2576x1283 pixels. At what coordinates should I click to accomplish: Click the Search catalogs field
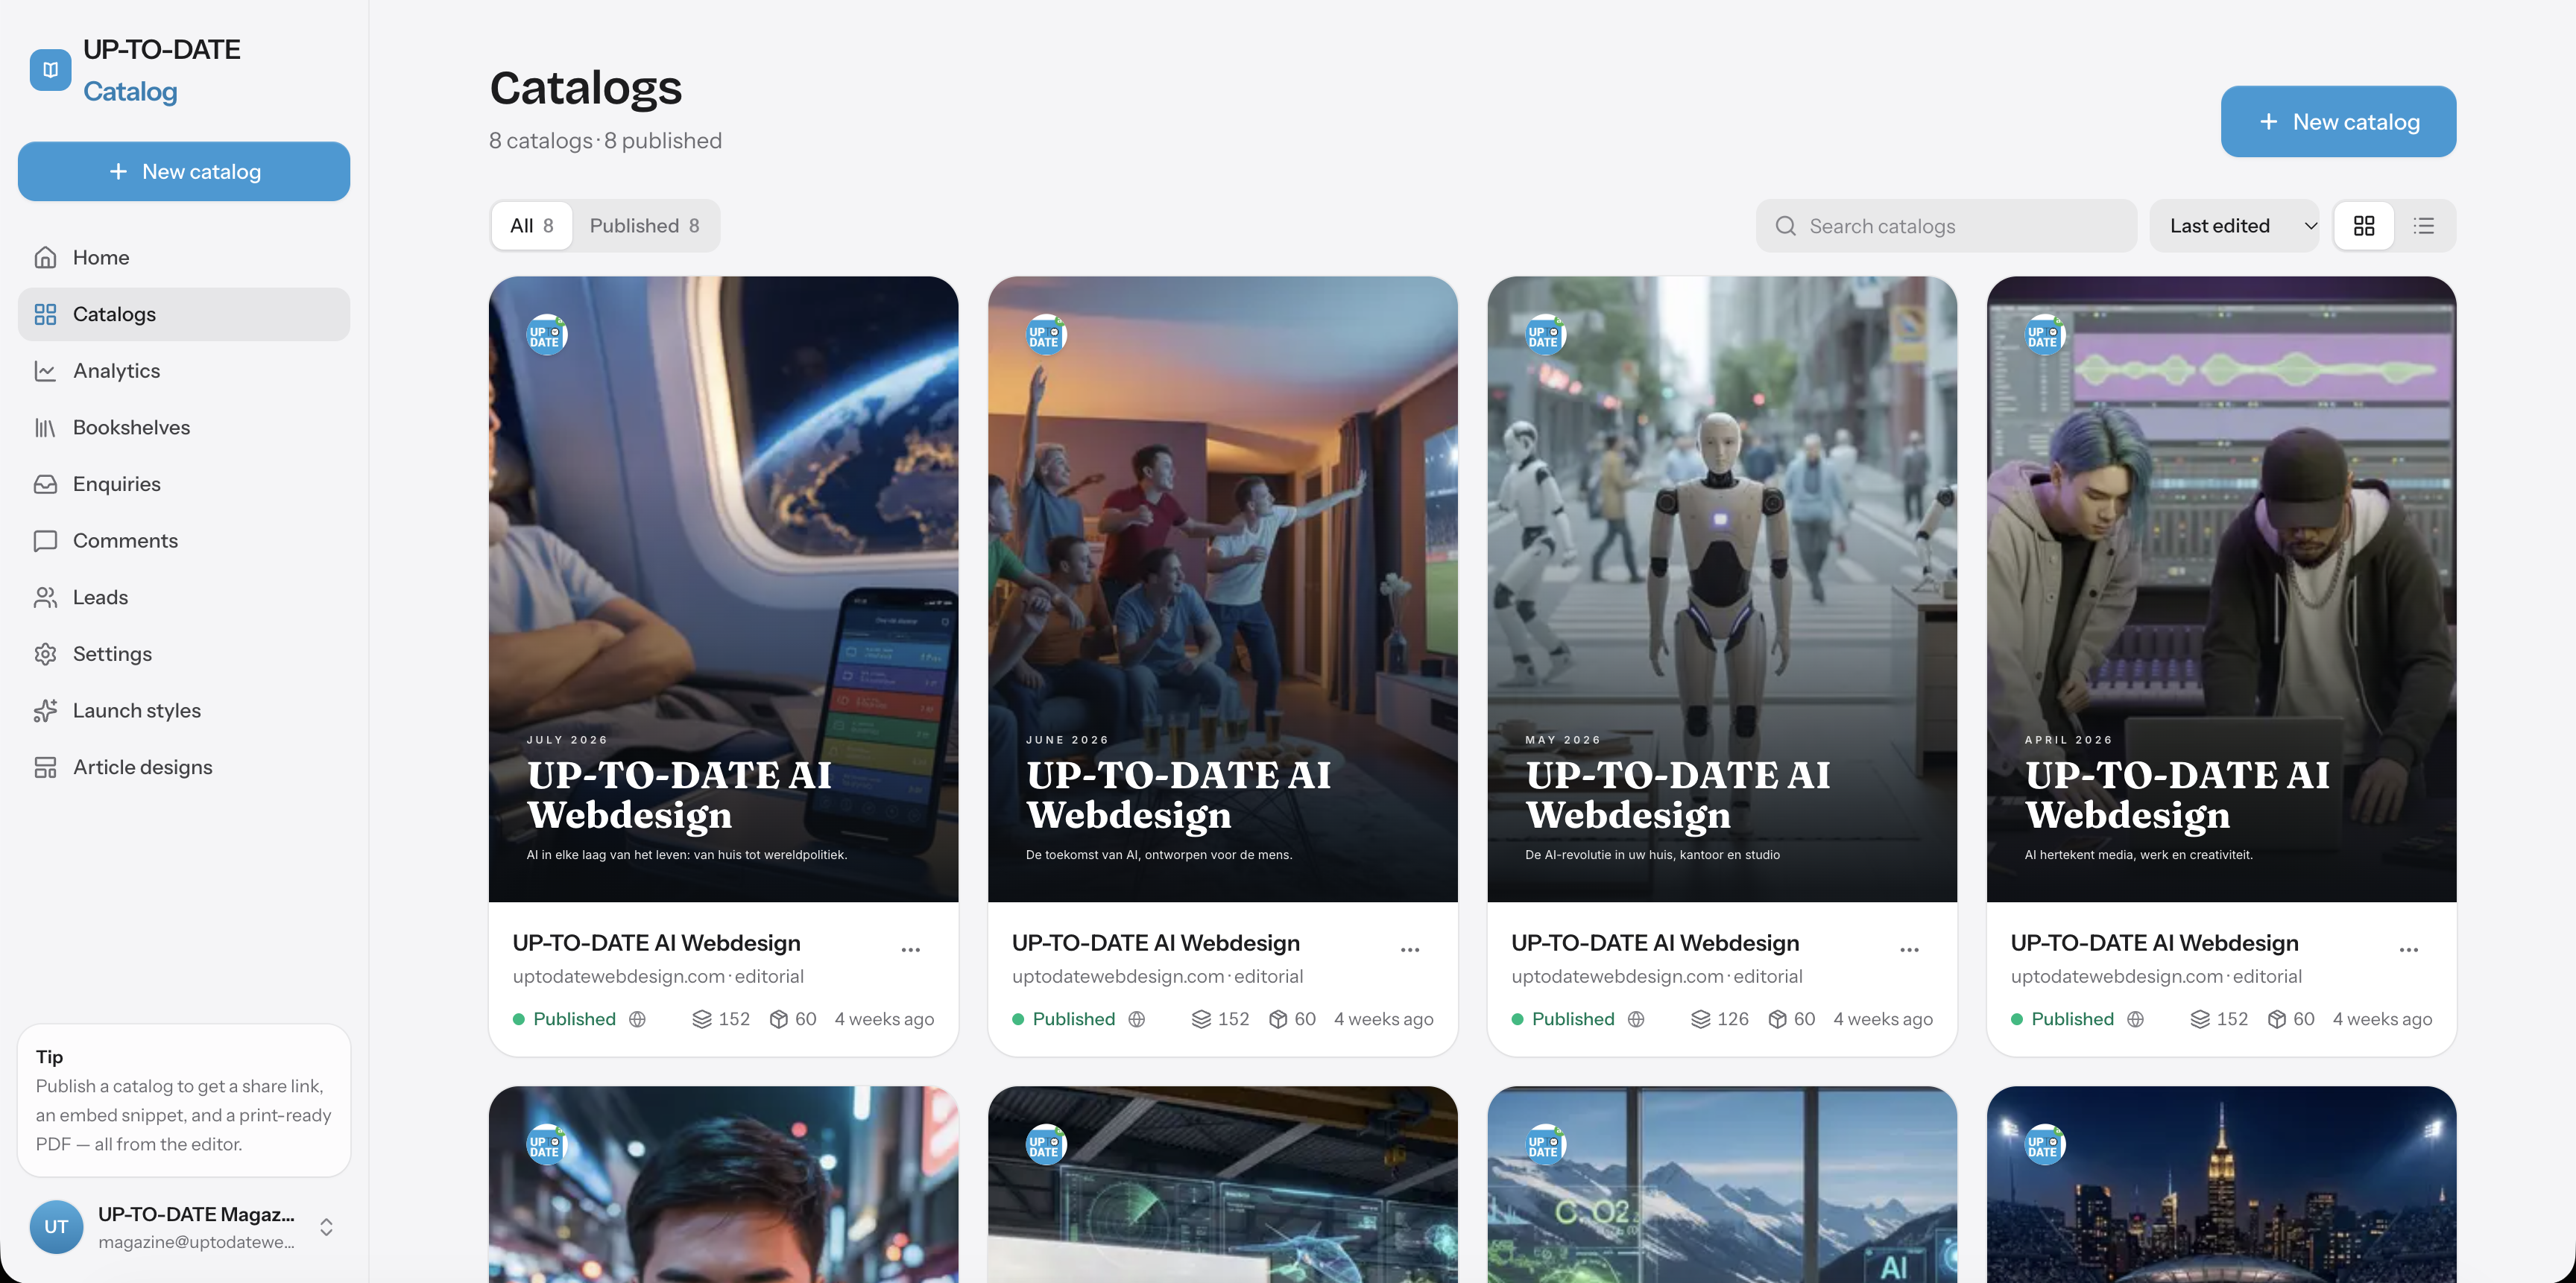1946,226
